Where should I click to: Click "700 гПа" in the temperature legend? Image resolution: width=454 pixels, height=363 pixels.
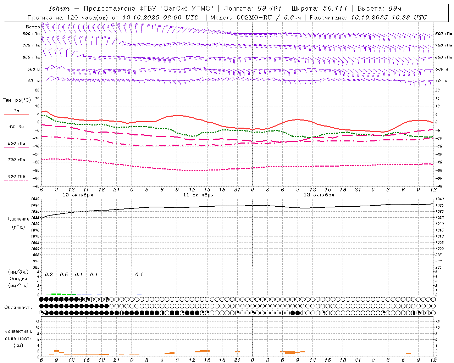17,160
